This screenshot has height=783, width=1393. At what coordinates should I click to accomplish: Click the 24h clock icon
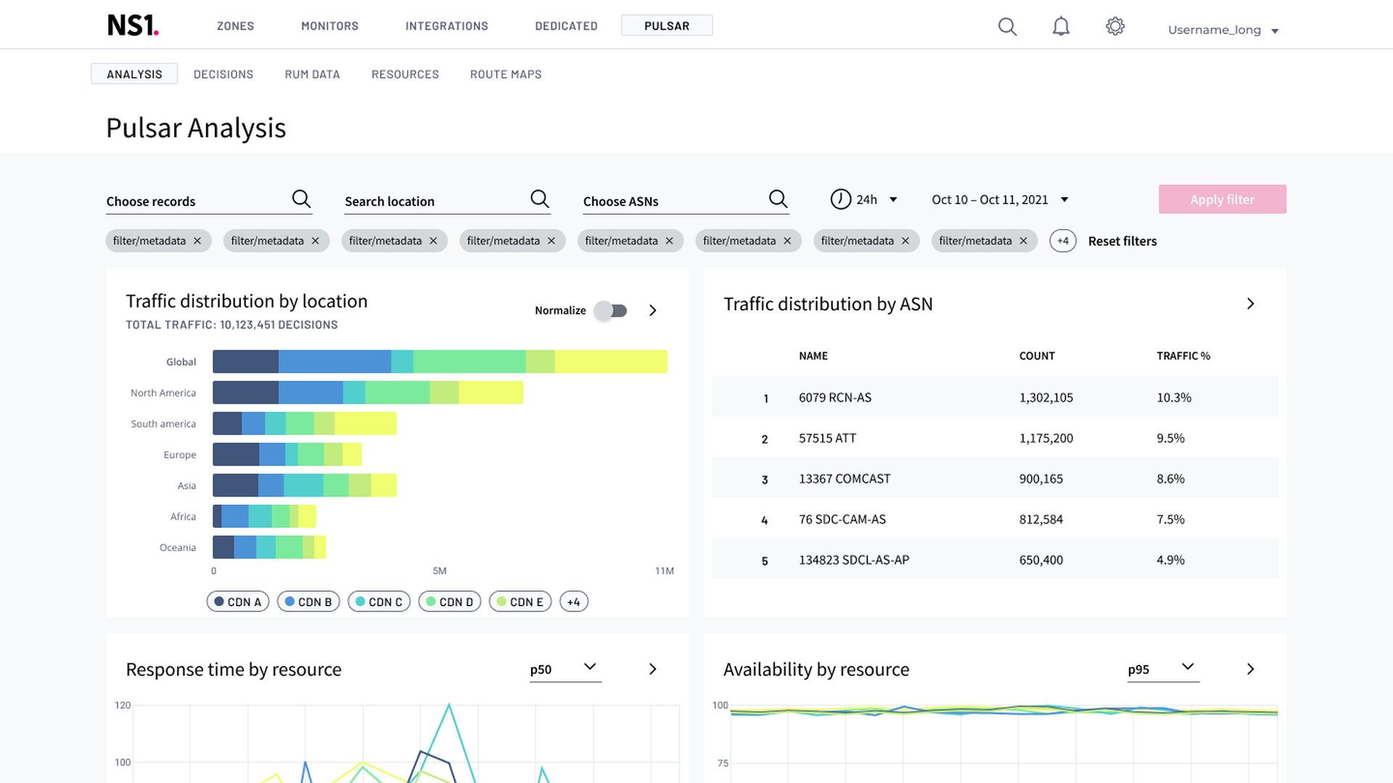[840, 199]
